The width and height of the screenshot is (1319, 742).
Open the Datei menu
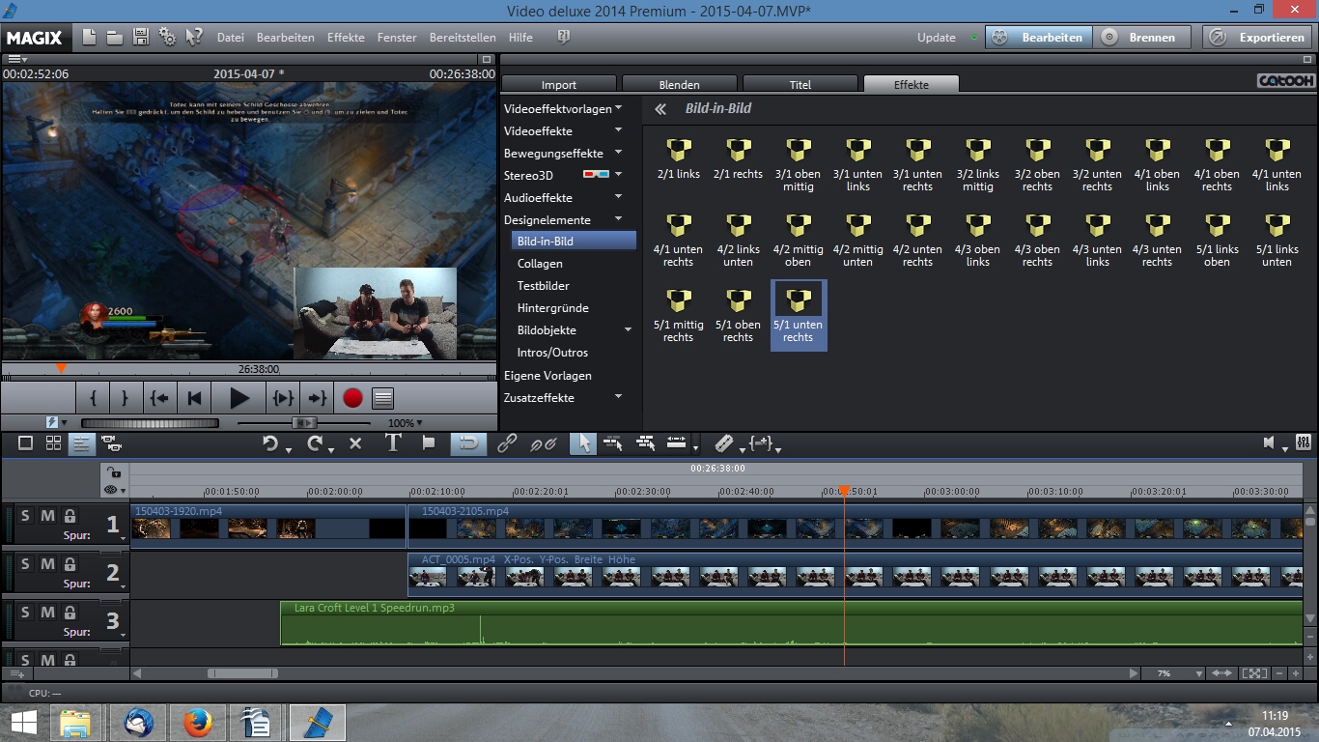point(231,38)
